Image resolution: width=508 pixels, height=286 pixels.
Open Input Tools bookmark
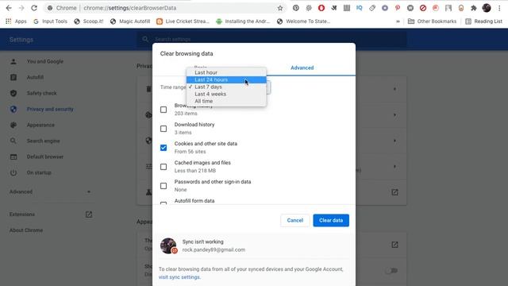coord(50,21)
